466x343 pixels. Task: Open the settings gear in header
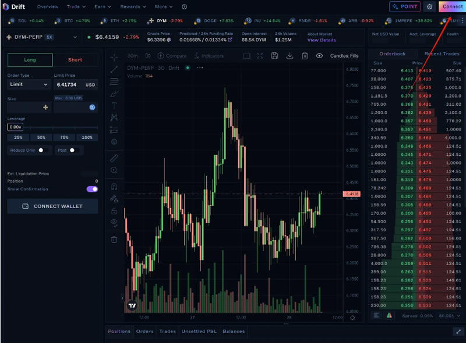click(x=429, y=6)
